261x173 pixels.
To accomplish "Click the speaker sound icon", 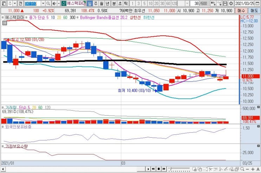I will (54, 3).
